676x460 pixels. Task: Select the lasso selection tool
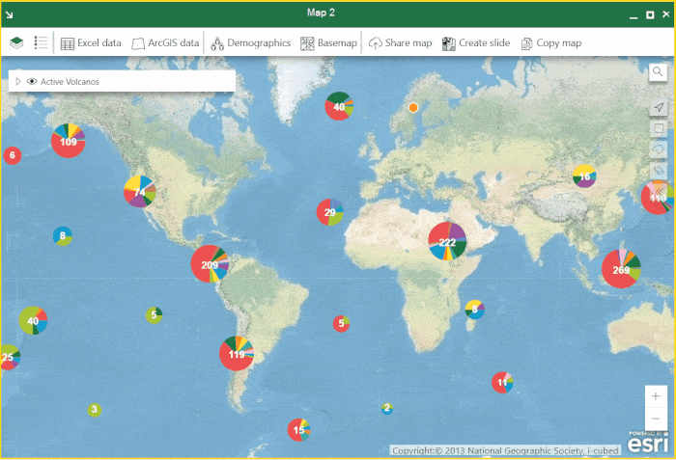click(659, 149)
